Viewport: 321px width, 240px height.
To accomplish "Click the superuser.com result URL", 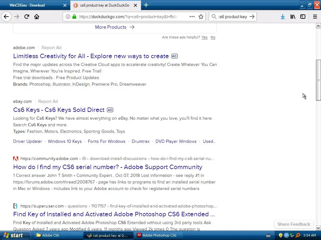I will click(118, 206).
